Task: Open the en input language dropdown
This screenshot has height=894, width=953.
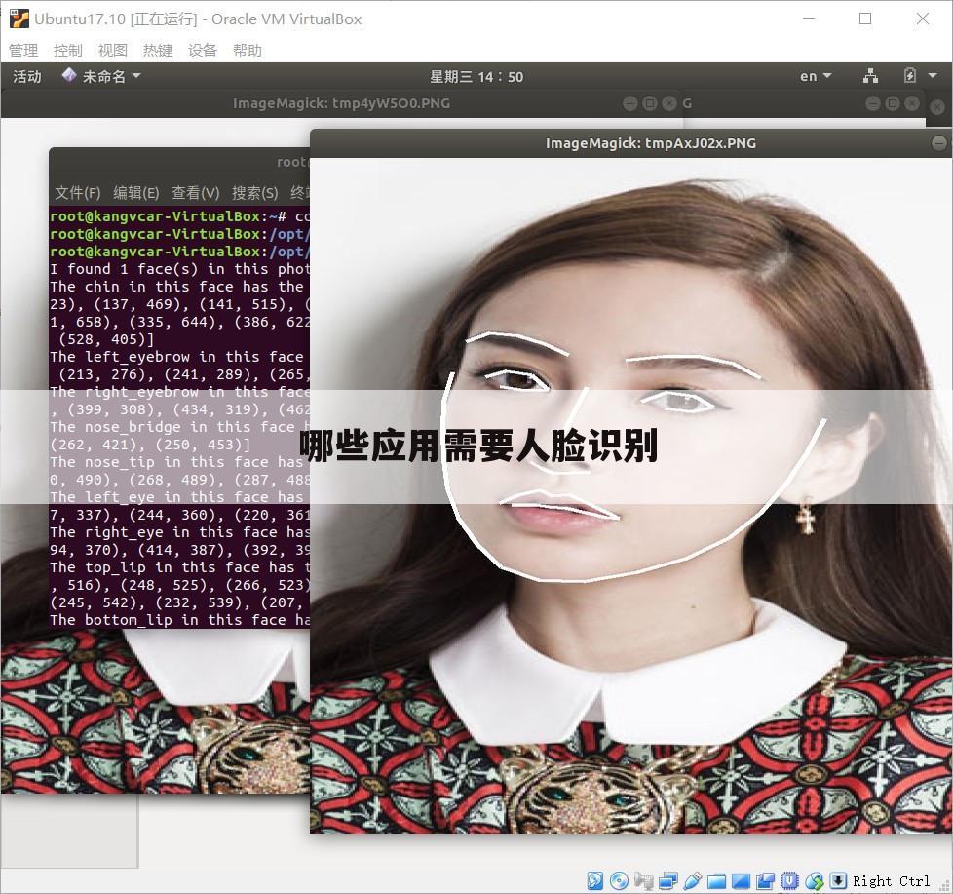Action: [x=816, y=77]
